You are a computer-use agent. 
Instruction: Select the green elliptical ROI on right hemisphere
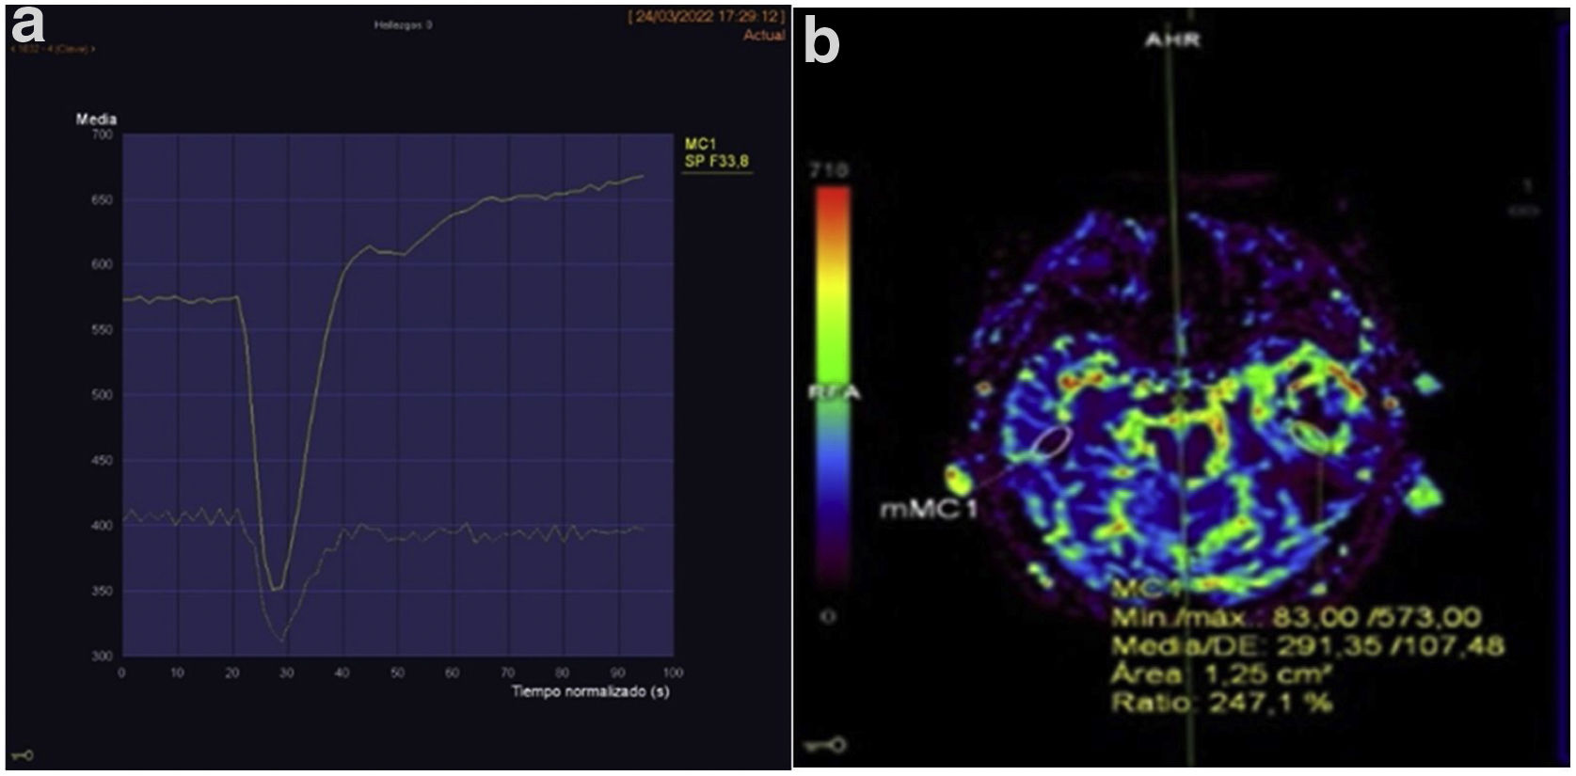coord(1309,436)
